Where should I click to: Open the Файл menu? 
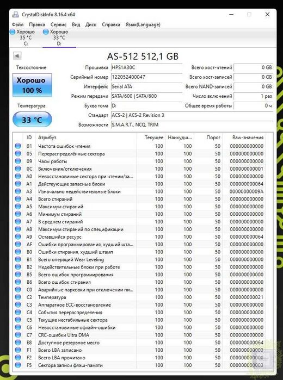point(18,24)
